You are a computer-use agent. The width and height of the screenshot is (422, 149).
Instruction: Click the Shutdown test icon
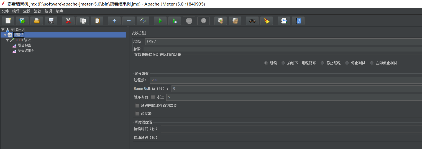click(x=203, y=21)
